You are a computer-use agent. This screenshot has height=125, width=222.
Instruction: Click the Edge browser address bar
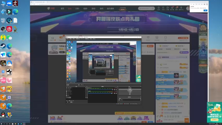click(x=112, y=4)
